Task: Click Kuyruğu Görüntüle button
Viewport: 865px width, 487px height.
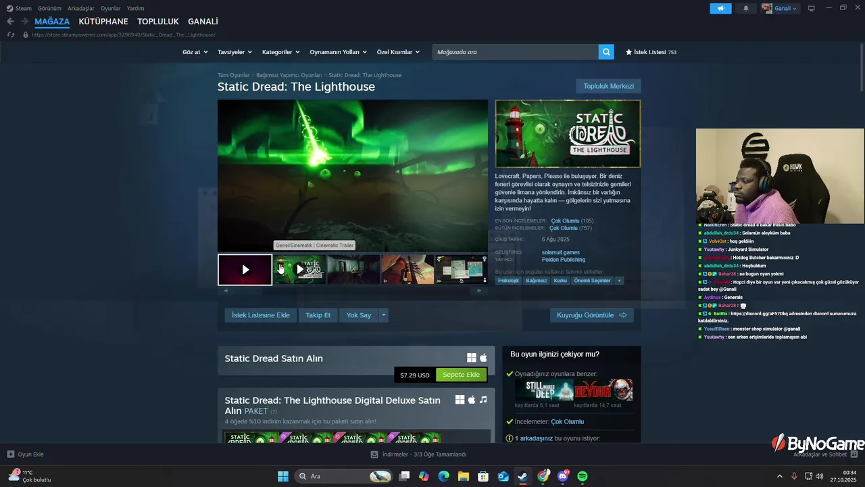Action: point(591,315)
